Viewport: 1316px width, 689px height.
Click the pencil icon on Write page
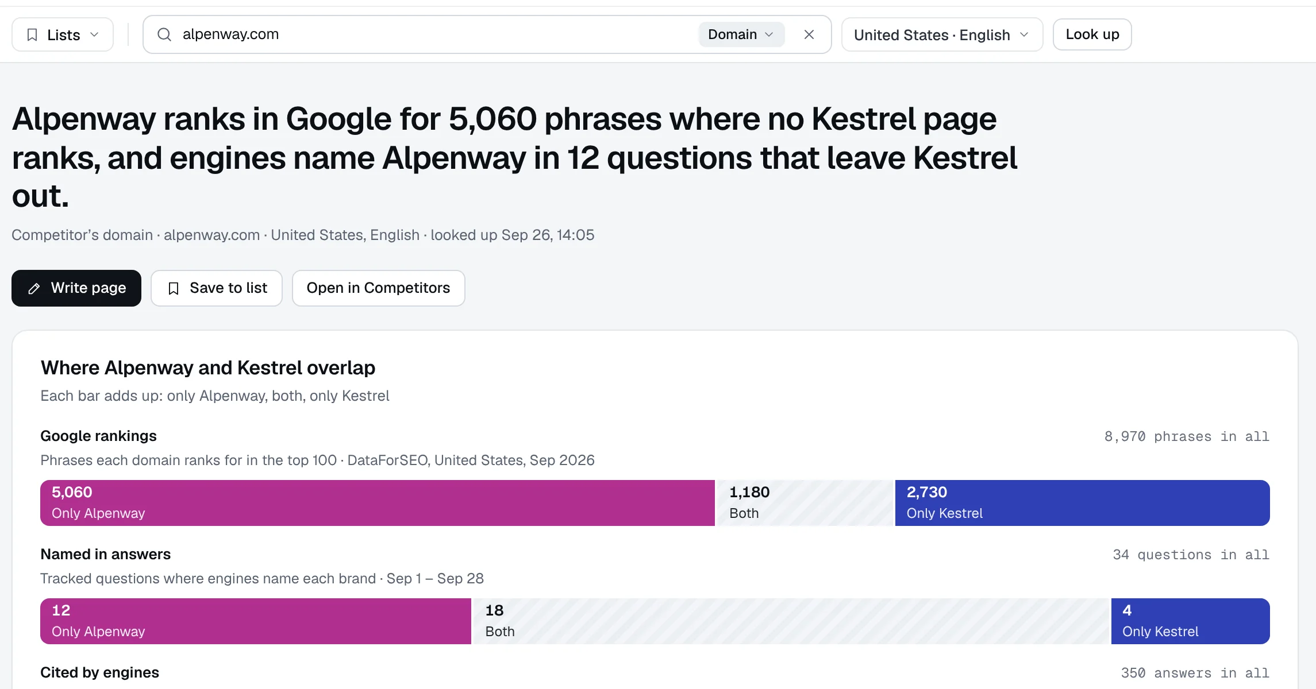(x=34, y=288)
